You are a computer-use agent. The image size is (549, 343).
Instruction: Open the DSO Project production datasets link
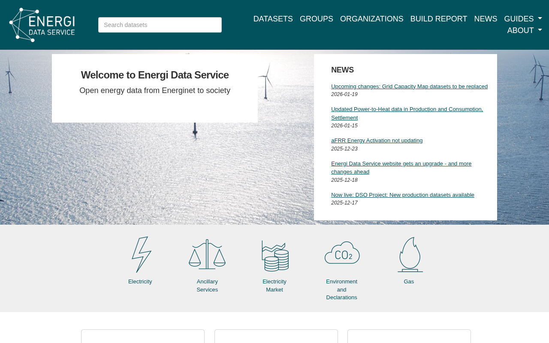[x=402, y=195]
